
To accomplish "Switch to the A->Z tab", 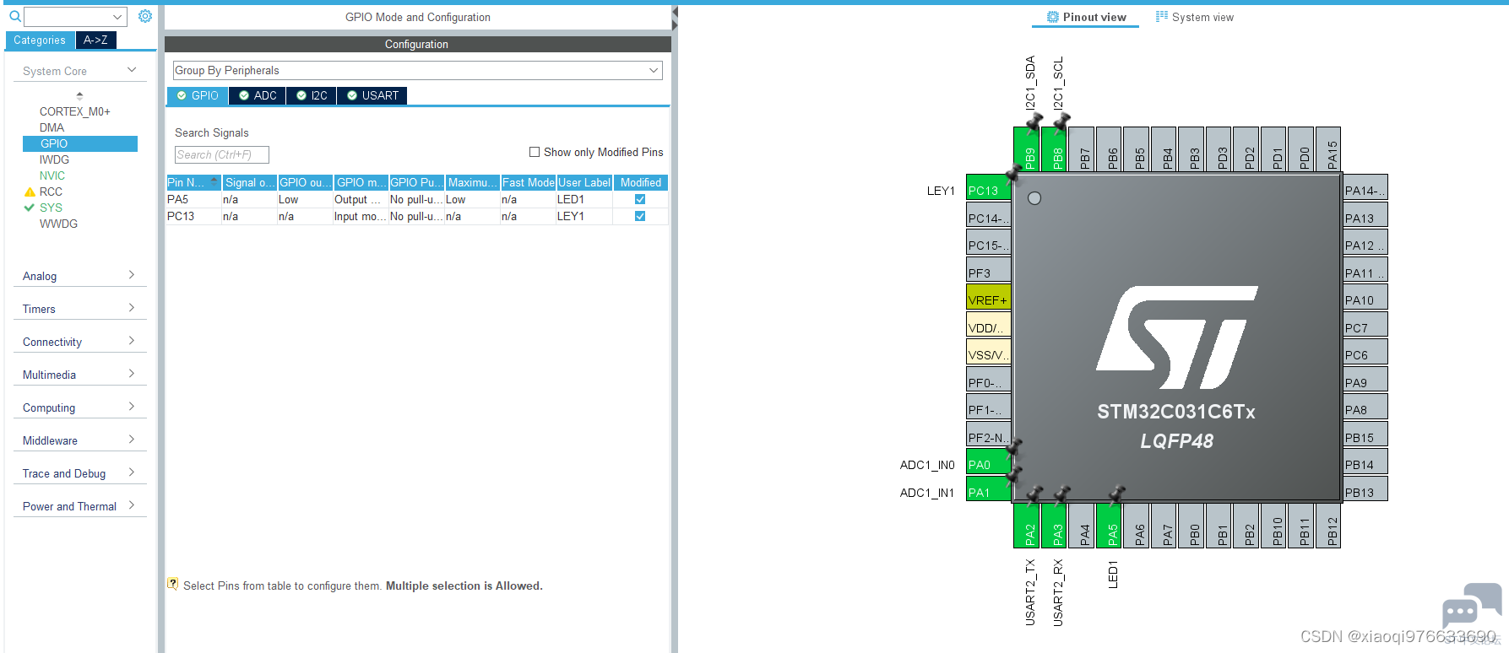I will (x=95, y=40).
